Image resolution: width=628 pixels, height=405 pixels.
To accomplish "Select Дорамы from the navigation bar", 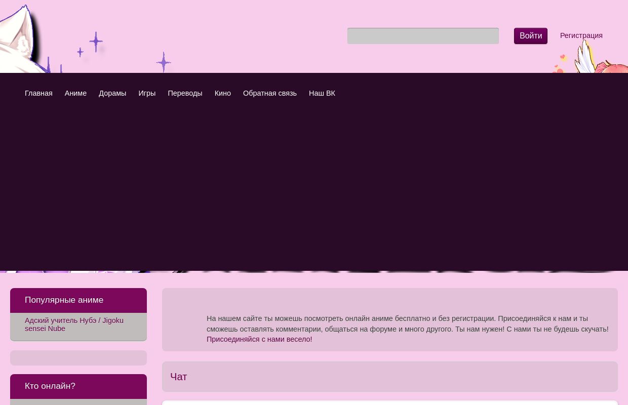I will click(112, 93).
